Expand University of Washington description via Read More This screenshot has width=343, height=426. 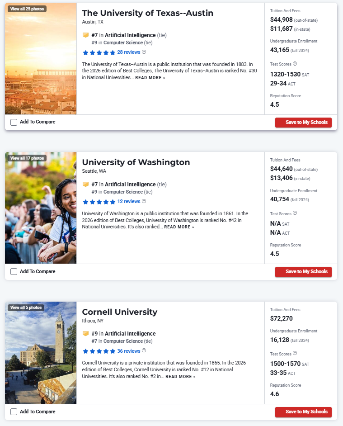coord(179,227)
